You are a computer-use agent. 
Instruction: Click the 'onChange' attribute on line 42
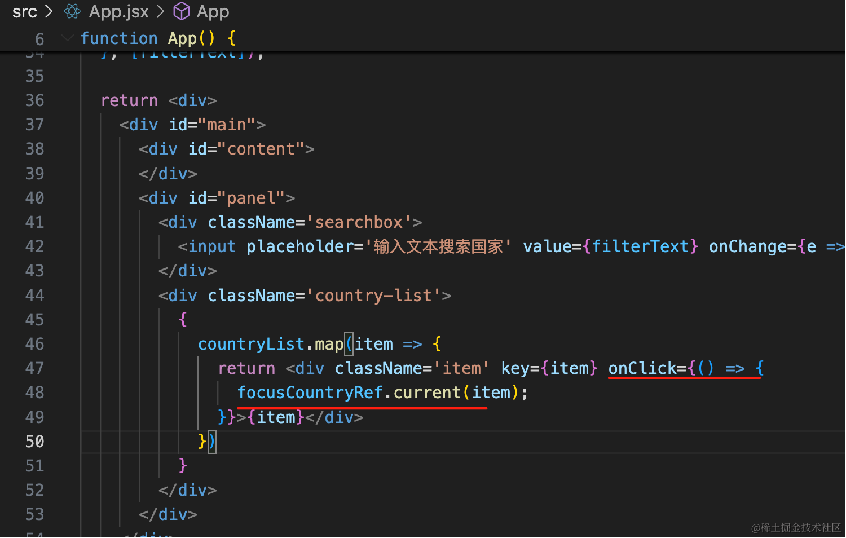pos(748,246)
